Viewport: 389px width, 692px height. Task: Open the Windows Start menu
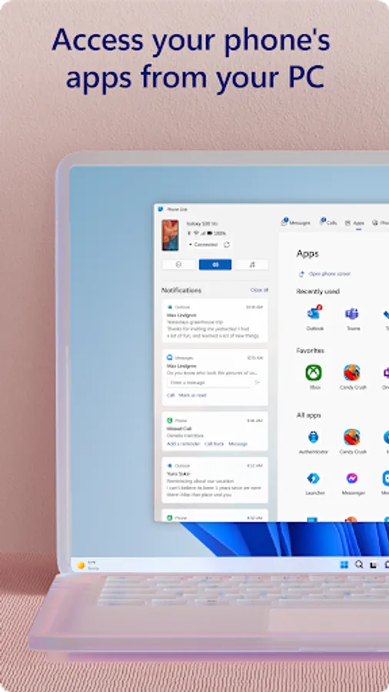click(x=344, y=564)
